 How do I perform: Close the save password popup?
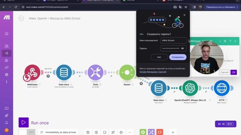[x=185, y=15]
